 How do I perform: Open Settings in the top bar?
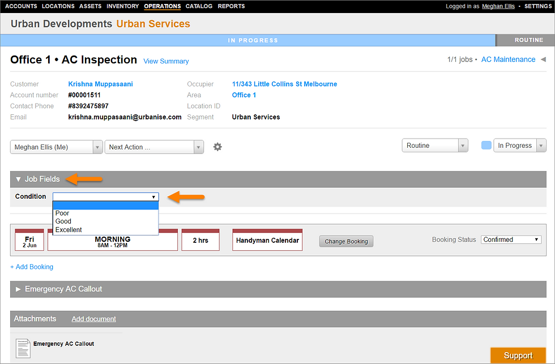click(x=537, y=6)
